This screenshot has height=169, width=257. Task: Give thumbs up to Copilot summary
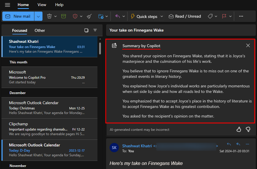(x=239, y=129)
